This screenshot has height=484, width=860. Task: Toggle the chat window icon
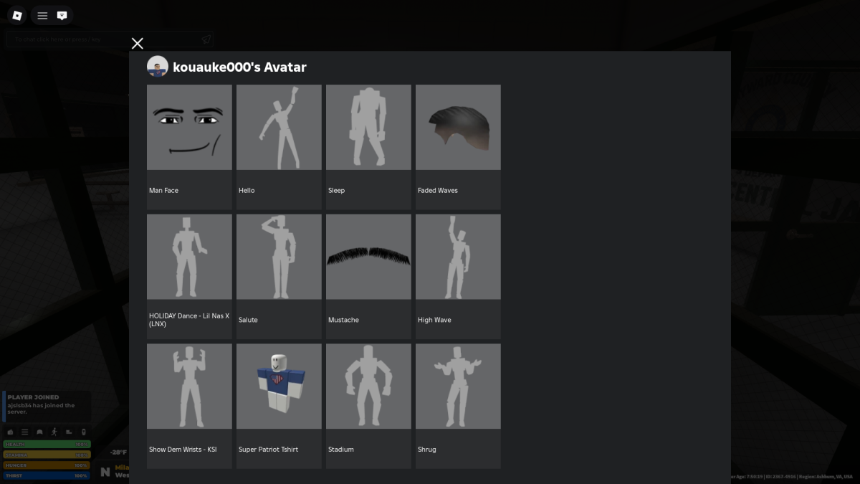(x=62, y=15)
